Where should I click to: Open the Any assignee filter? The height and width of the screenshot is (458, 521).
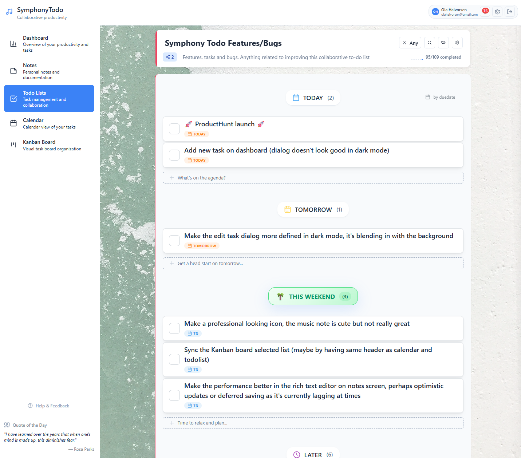410,43
